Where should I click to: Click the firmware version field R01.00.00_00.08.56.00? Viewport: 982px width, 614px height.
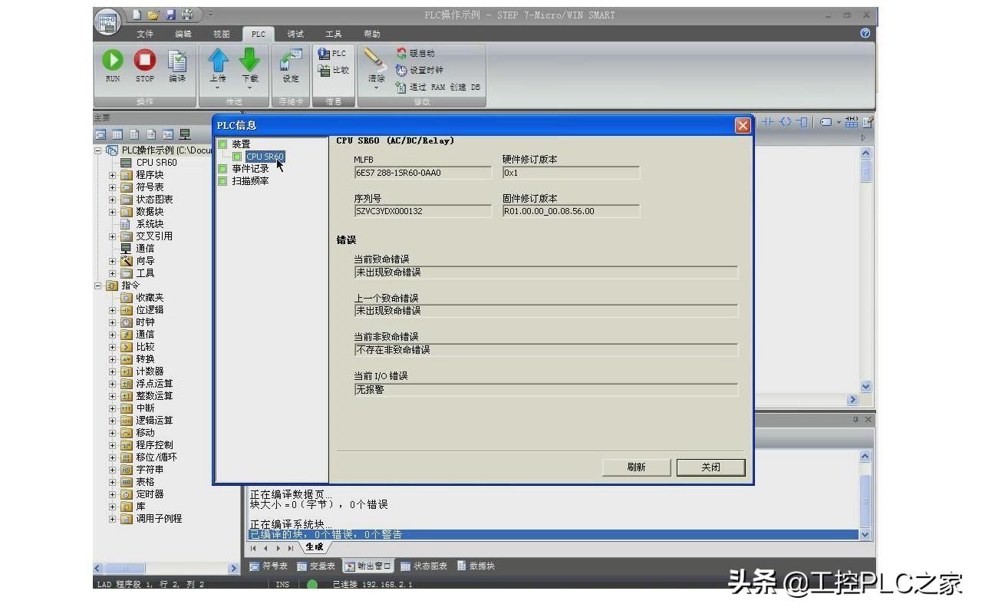(571, 211)
